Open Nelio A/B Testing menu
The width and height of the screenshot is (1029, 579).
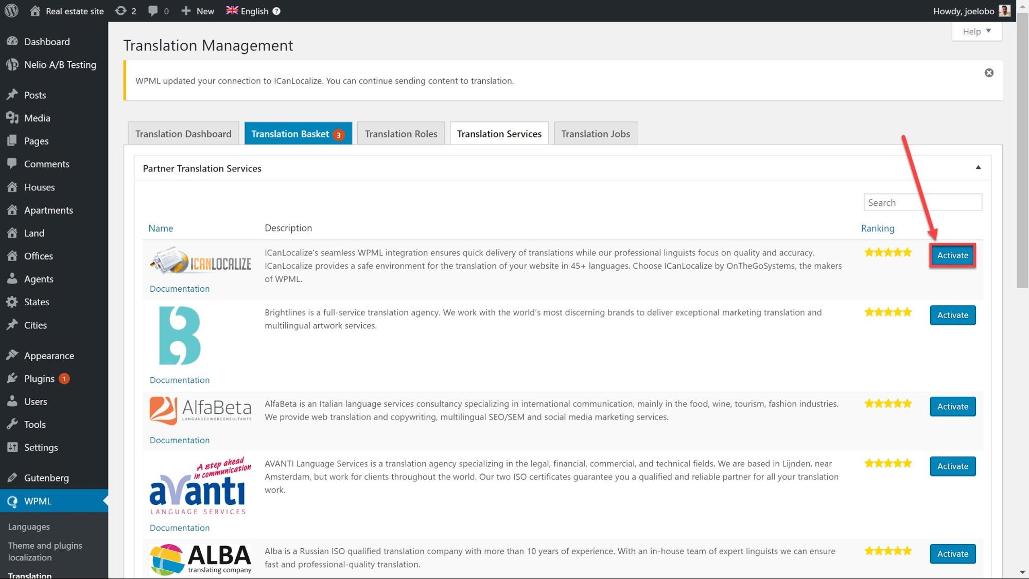pyautogui.click(x=60, y=65)
